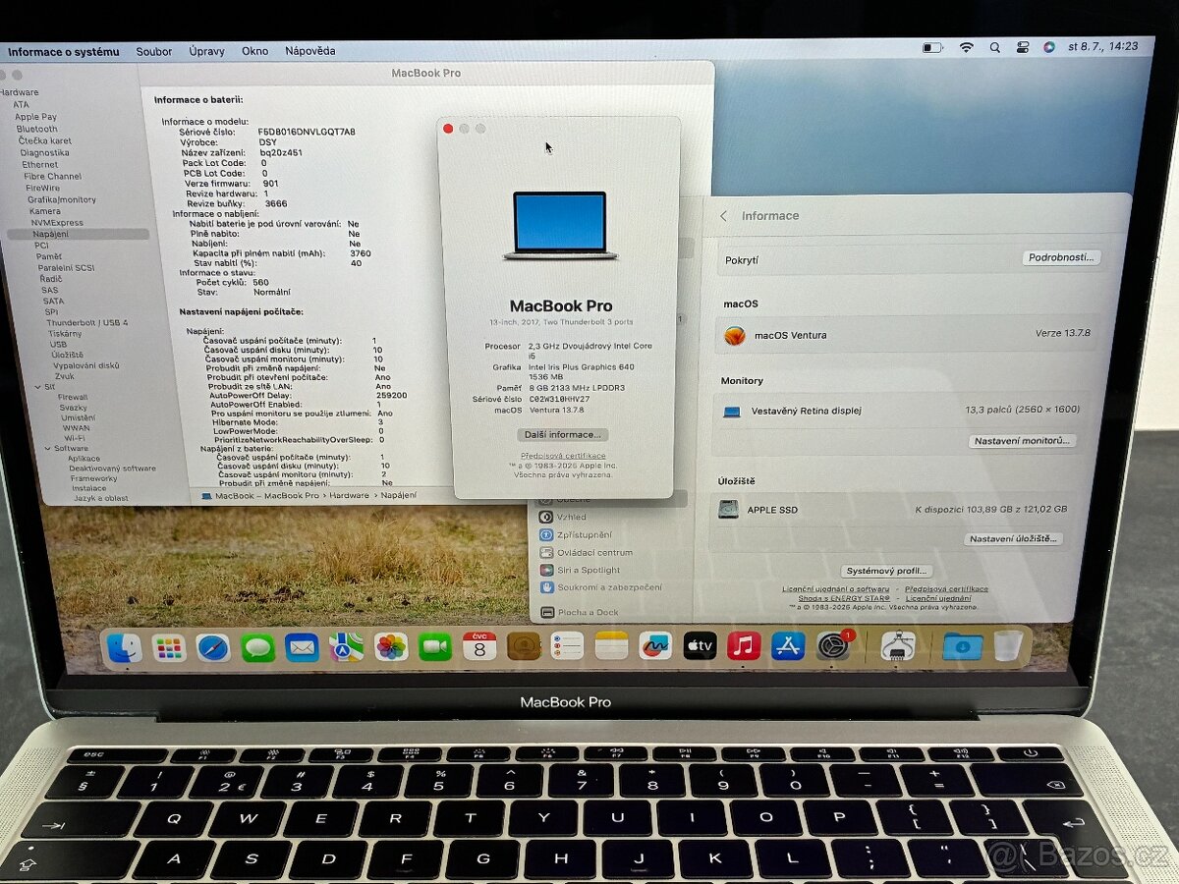
Task: Open Maps app in Dock
Action: [x=346, y=646]
